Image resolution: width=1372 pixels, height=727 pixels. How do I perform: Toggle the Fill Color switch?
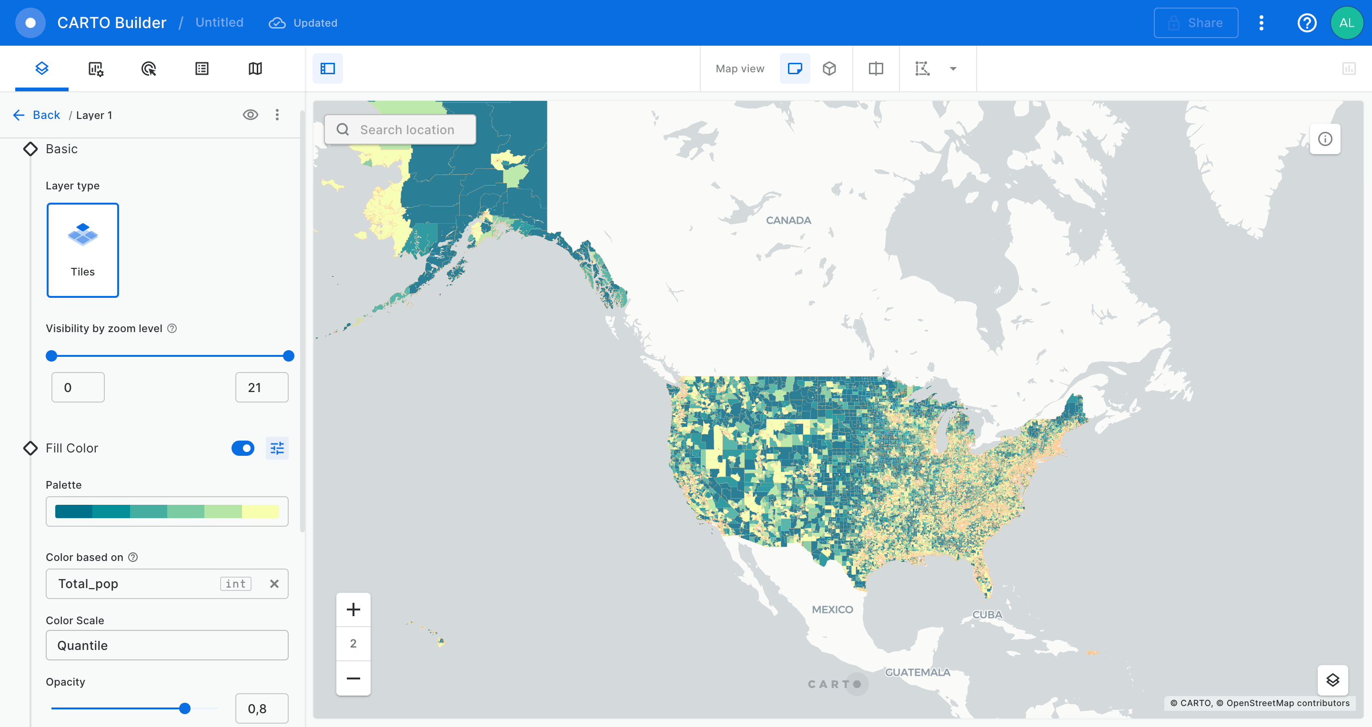click(x=243, y=448)
